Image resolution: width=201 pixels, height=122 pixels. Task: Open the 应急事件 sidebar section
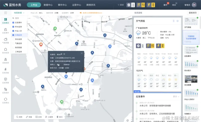(x=6, y=31)
